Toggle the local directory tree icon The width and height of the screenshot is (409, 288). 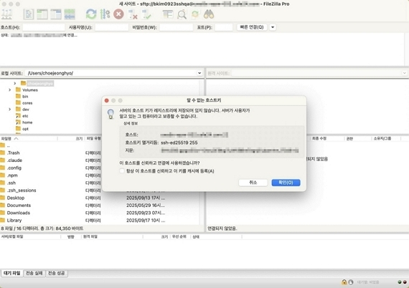click(42, 14)
